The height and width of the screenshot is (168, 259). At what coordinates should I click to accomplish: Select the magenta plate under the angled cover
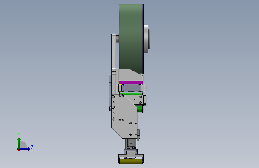(x=131, y=82)
